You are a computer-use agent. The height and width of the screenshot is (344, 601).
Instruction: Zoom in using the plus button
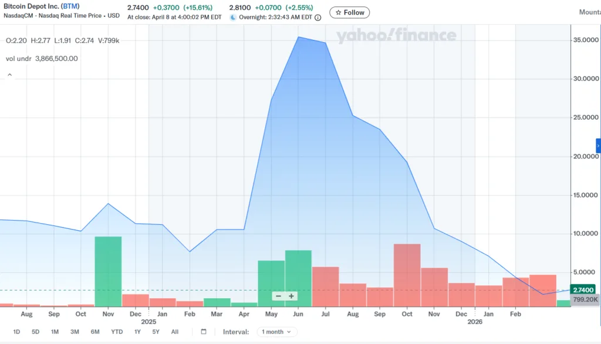(x=291, y=296)
